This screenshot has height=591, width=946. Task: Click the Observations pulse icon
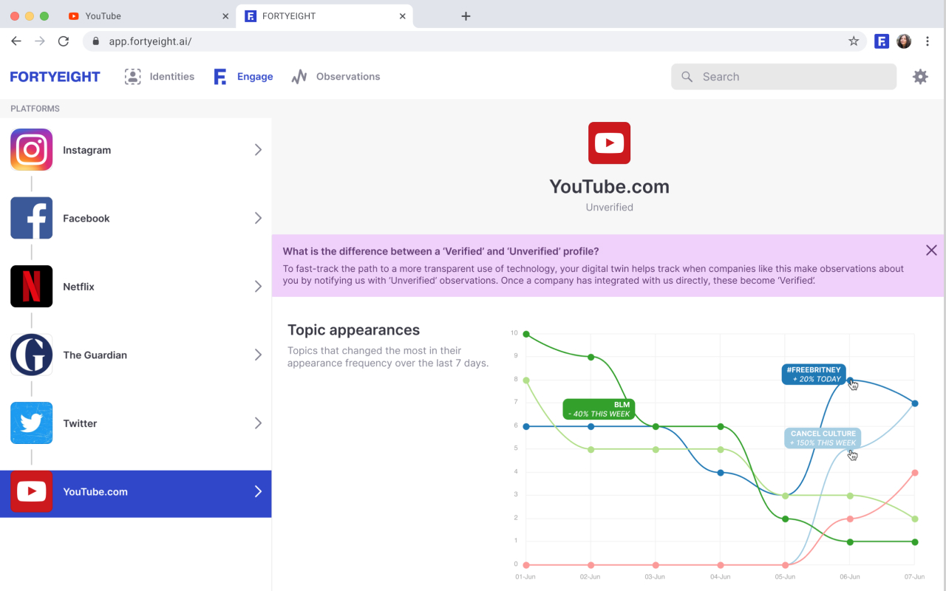[299, 76]
